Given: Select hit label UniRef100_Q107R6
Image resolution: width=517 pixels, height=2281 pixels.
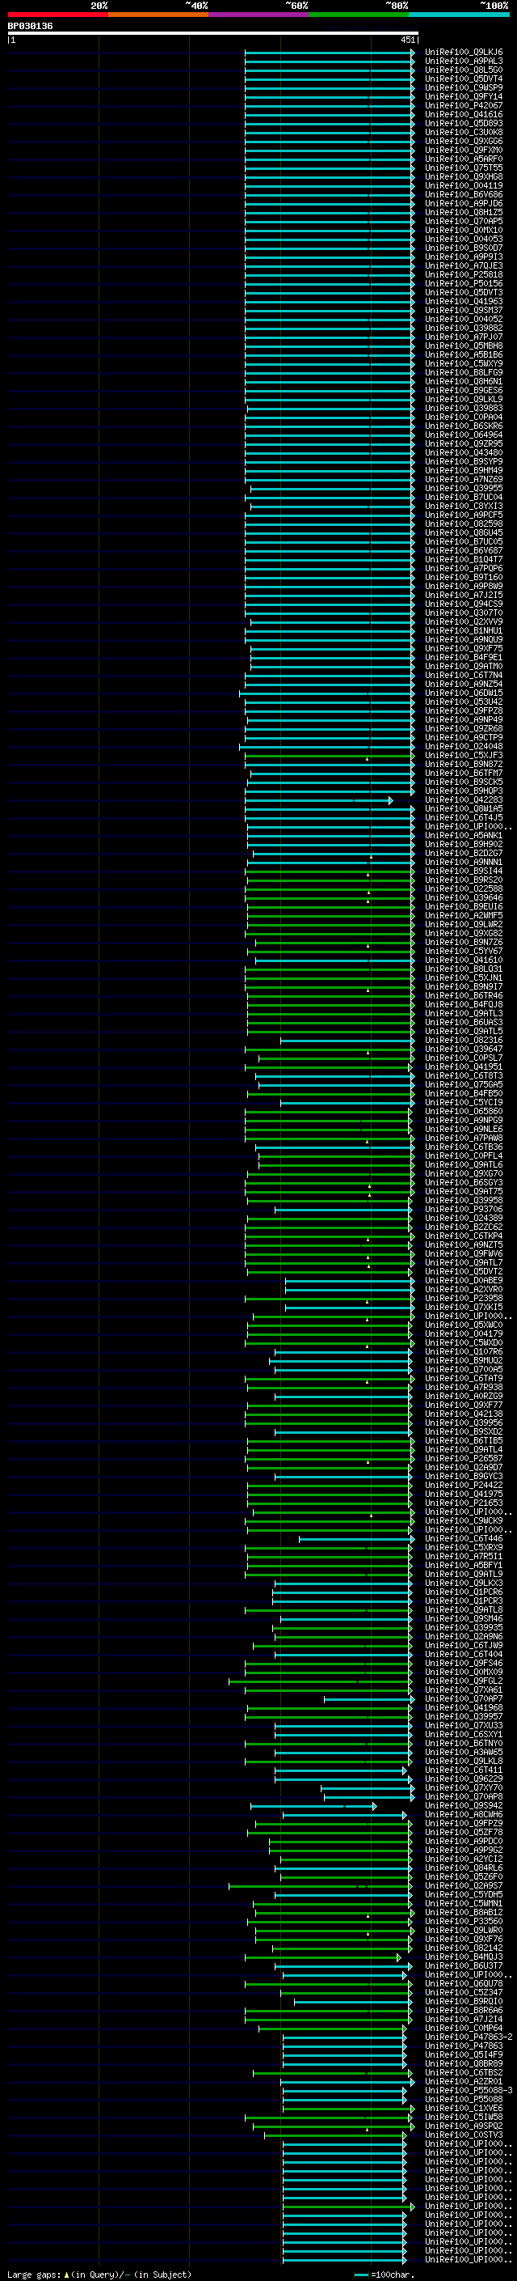Looking at the screenshot, I should 464,1352.
